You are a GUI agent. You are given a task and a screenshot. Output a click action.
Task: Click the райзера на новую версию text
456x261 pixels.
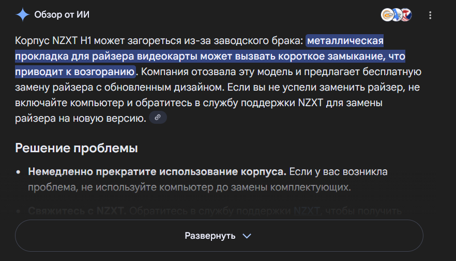point(80,118)
